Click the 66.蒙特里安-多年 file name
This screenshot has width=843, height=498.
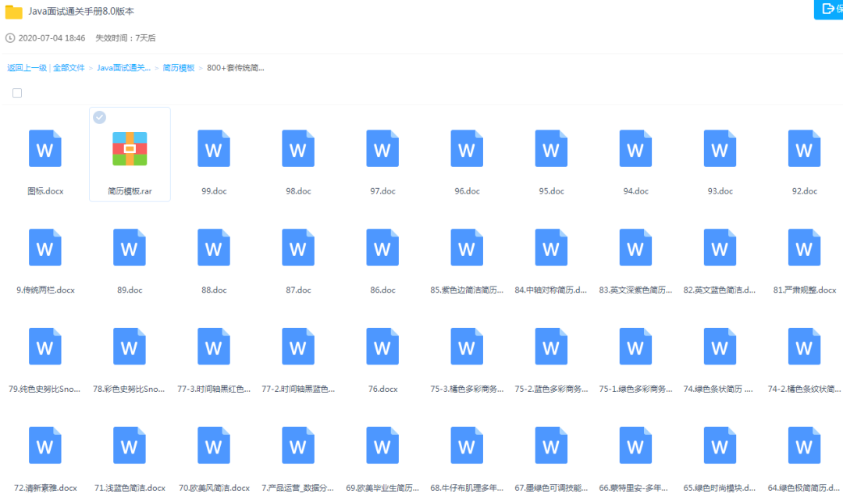pos(634,488)
